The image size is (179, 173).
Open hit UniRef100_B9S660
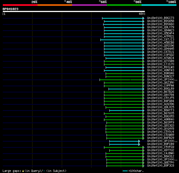(161, 24)
